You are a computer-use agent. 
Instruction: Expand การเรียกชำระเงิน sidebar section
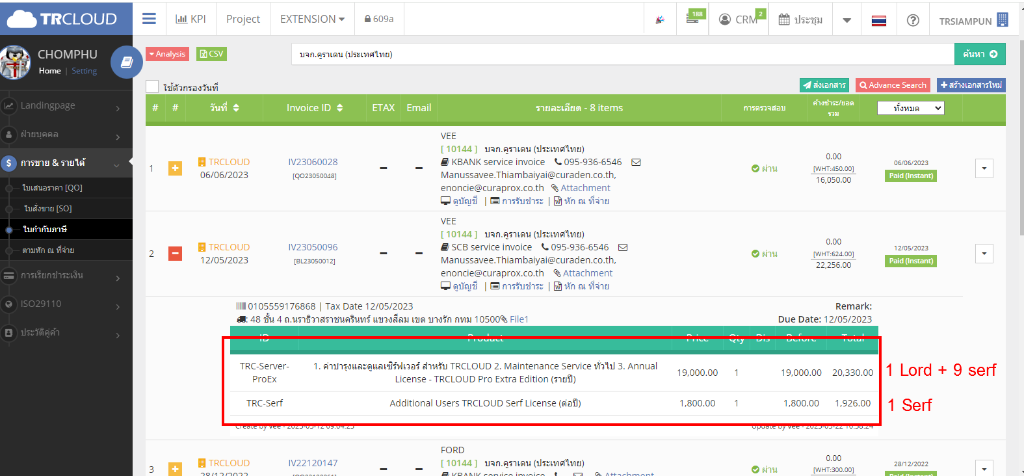click(66, 275)
